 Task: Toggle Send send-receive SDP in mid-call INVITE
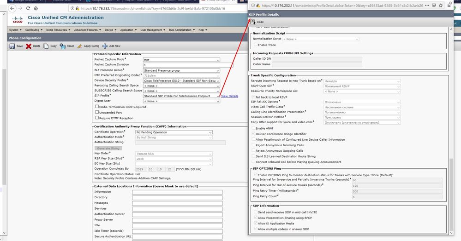256,212
